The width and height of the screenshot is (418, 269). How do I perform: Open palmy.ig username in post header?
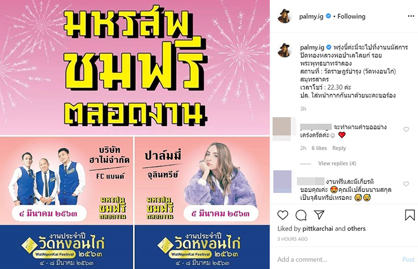[311, 16]
